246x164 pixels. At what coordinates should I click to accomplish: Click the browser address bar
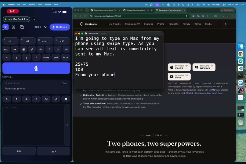pos(139,16)
